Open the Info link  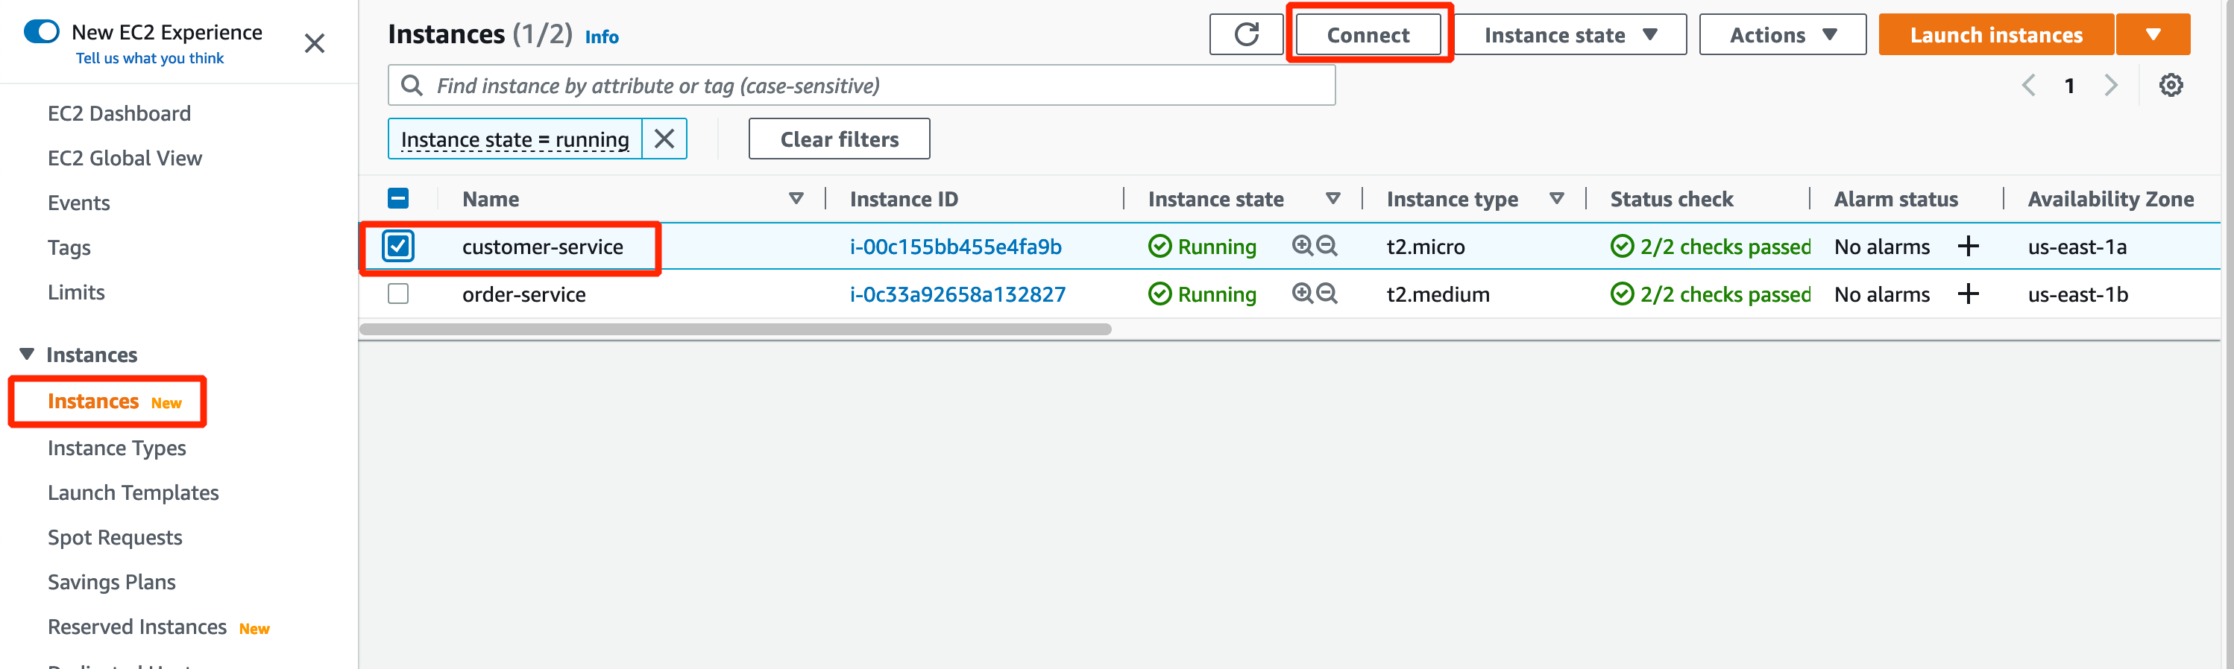(x=601, y=37)
